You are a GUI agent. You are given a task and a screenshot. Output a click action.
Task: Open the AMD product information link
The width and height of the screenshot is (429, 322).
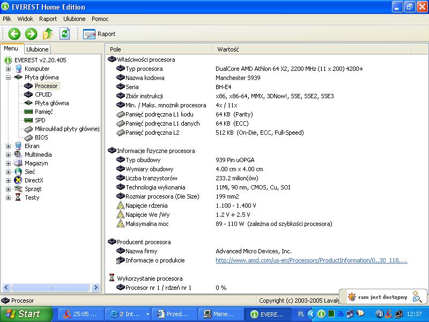click(312, 260)
